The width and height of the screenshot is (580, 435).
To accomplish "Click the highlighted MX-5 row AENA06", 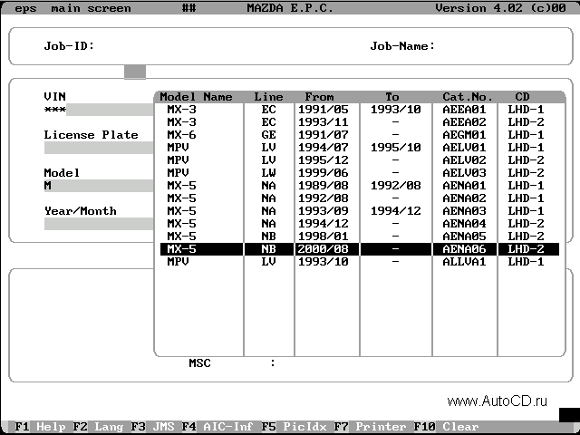I will pos(360,249).
